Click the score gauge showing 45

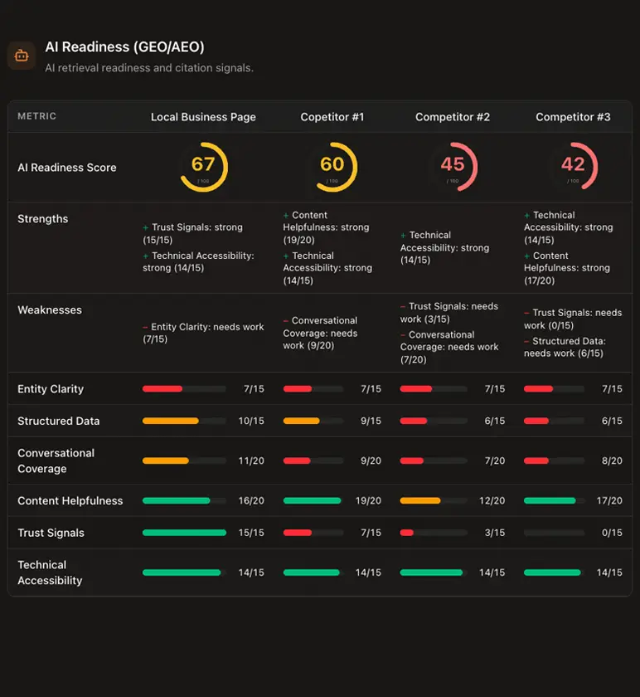click(x=453, y=167)
